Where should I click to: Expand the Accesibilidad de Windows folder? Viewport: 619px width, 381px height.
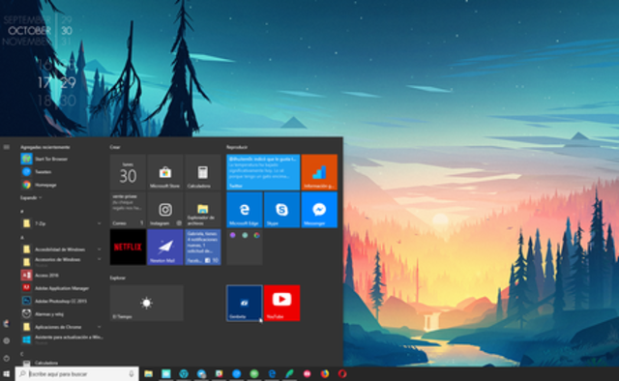click(61, 249)
